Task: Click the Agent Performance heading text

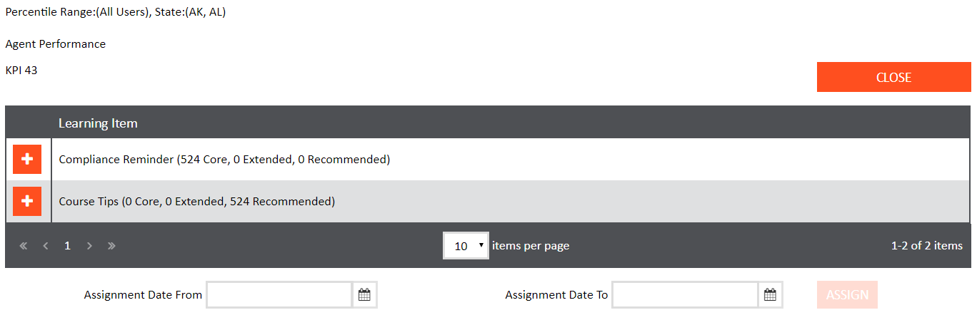Action: 55,44
